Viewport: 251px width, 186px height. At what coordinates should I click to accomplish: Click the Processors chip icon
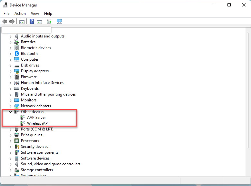17,141
